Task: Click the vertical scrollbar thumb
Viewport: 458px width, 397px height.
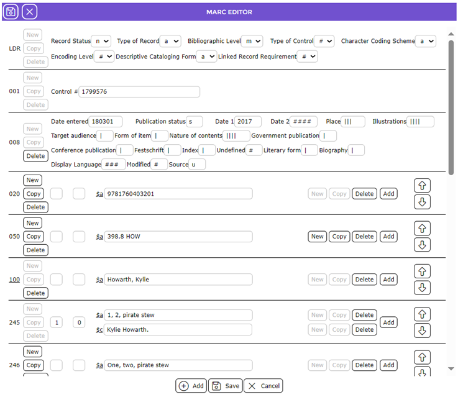Action: click(451, 107)
